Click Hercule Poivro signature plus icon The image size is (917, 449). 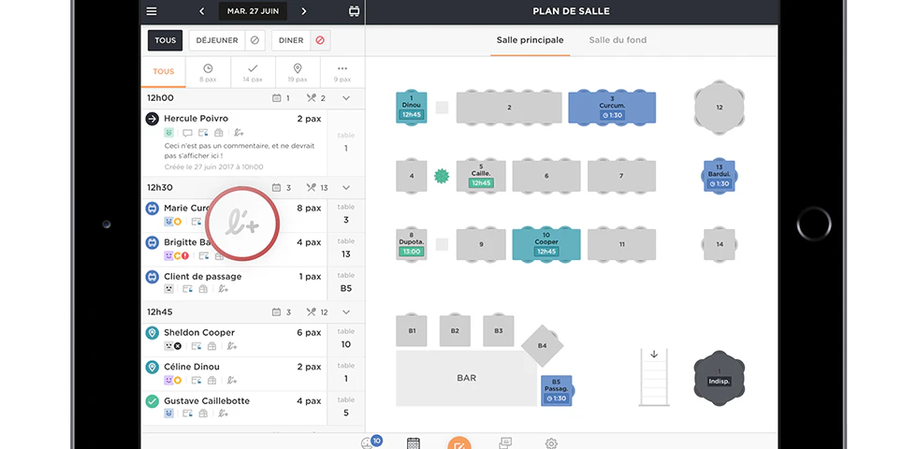tap(240, 133)
